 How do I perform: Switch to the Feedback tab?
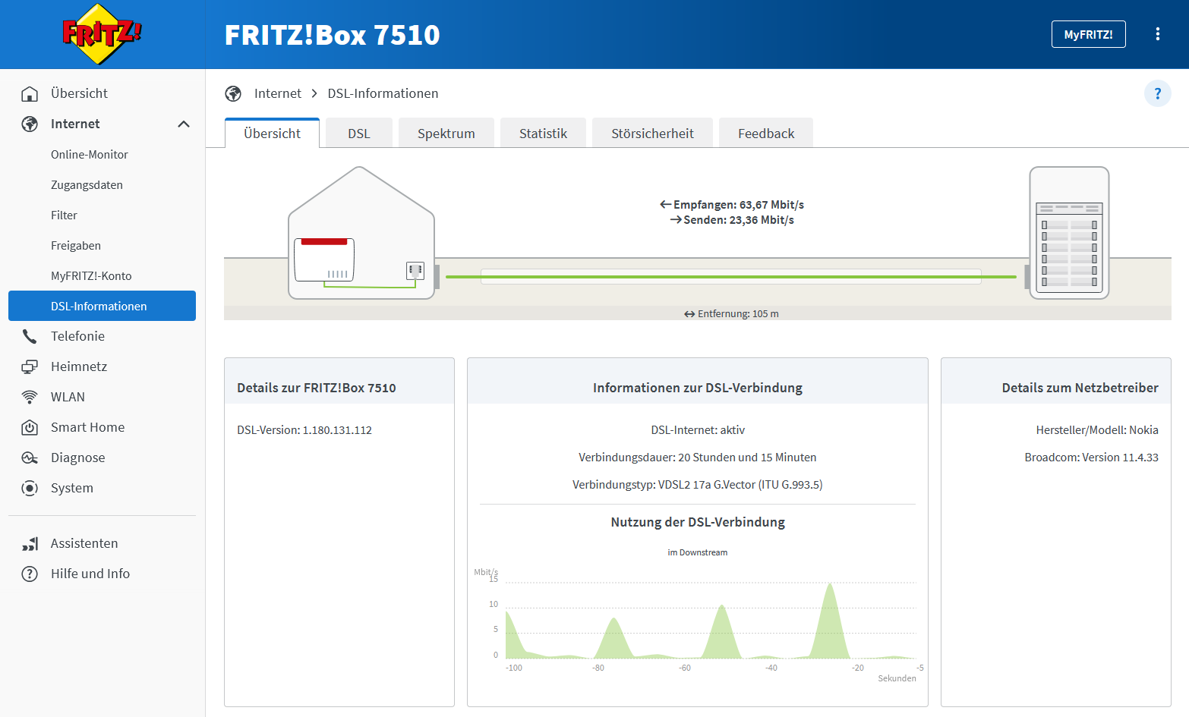(x=766, y=133)
